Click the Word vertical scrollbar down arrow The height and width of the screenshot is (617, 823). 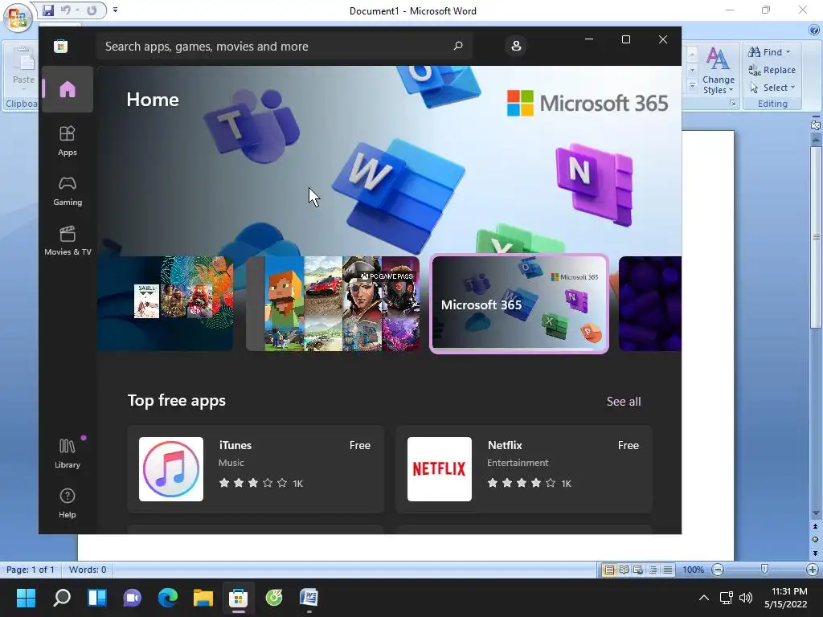pos(816,513)
